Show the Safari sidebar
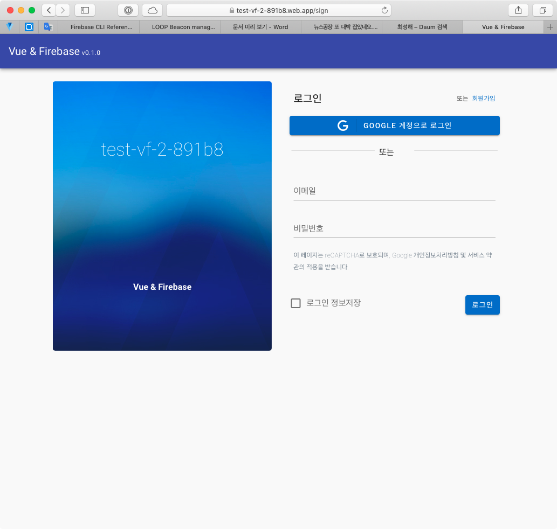Viewport: 557px width, 529px height. tap(85, 10)
